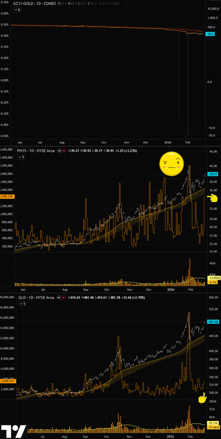The height and width of the screenshot is (439, 221).
Task: Click the -0.50% tick on left percent scale
Action: point(5,136)
